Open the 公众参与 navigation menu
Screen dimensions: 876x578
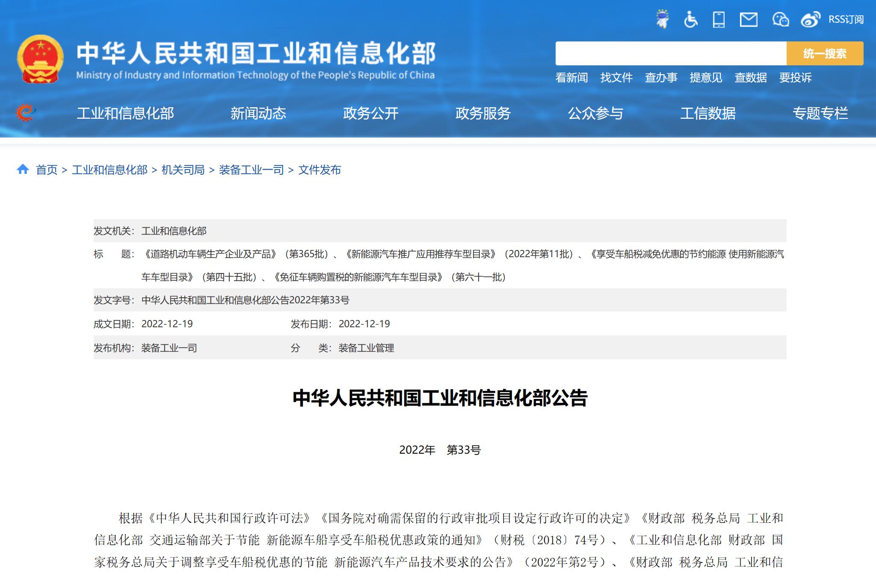pyautogui.click(x=595, y=113)
